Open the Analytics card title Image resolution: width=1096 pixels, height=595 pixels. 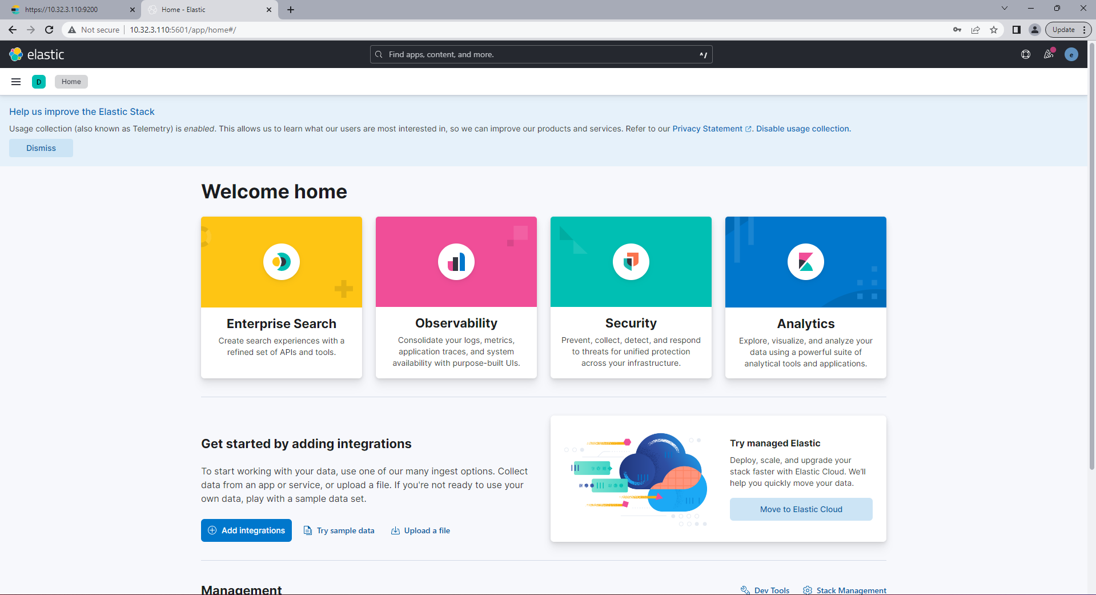[806, 324]
